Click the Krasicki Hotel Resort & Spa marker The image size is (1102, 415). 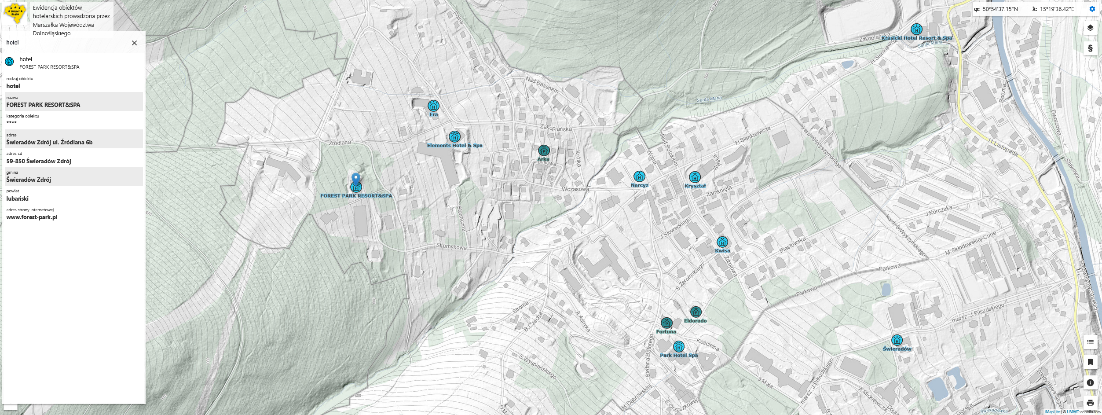[916, 29]
